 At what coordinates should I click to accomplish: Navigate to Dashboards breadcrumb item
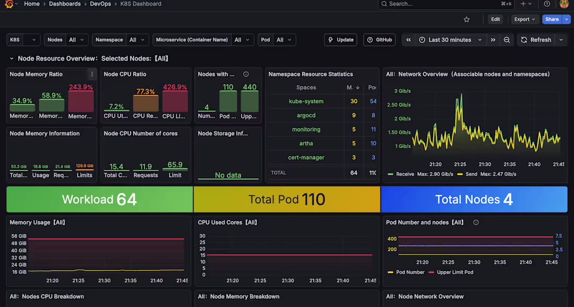click(65, 4)
